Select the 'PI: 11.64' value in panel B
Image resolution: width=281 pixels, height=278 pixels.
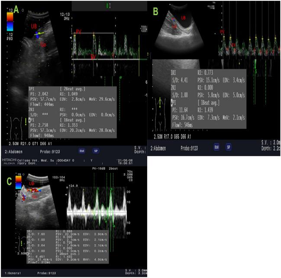tap(180, 110)
